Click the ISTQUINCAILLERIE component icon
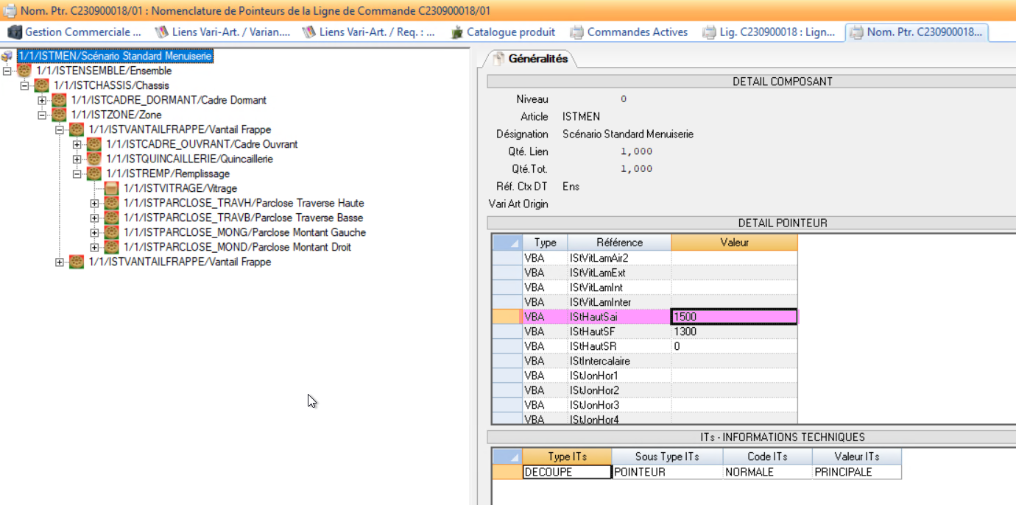The width and height of the screenshot is (1016, 505). point(94,160)
